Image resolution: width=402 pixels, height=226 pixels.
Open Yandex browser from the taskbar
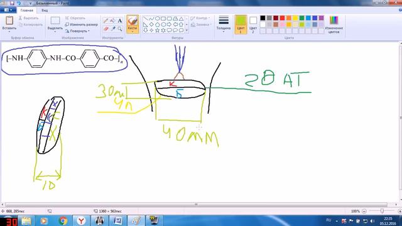tap(81, 220)
